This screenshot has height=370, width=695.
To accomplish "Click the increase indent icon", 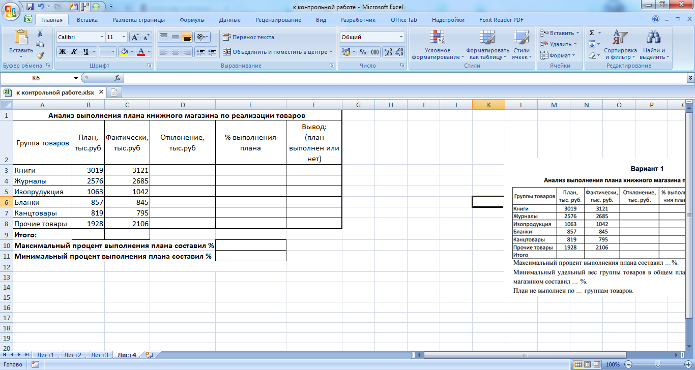I will point(212,52).
